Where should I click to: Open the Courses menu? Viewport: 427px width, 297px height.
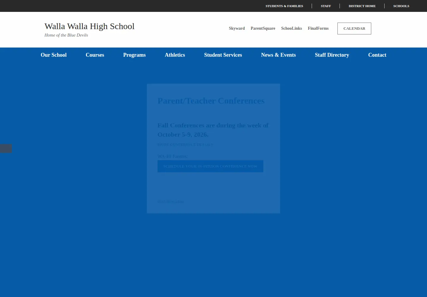coord(95,55)
